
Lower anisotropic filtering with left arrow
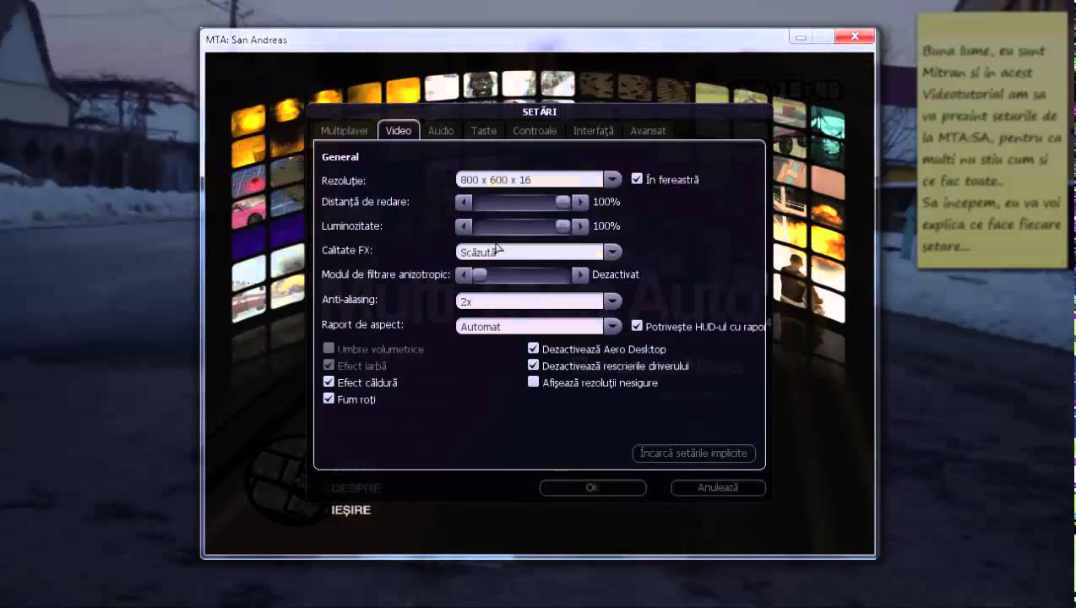coord(464,274)
